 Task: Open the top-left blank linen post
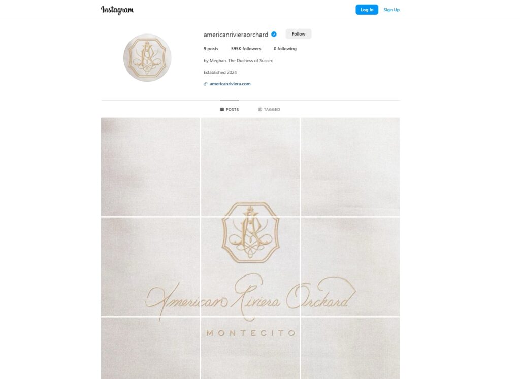[x=150, y=166]
